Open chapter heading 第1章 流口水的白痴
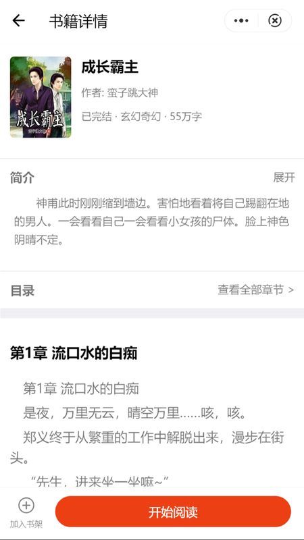The image size is (304, 540). 74,353
